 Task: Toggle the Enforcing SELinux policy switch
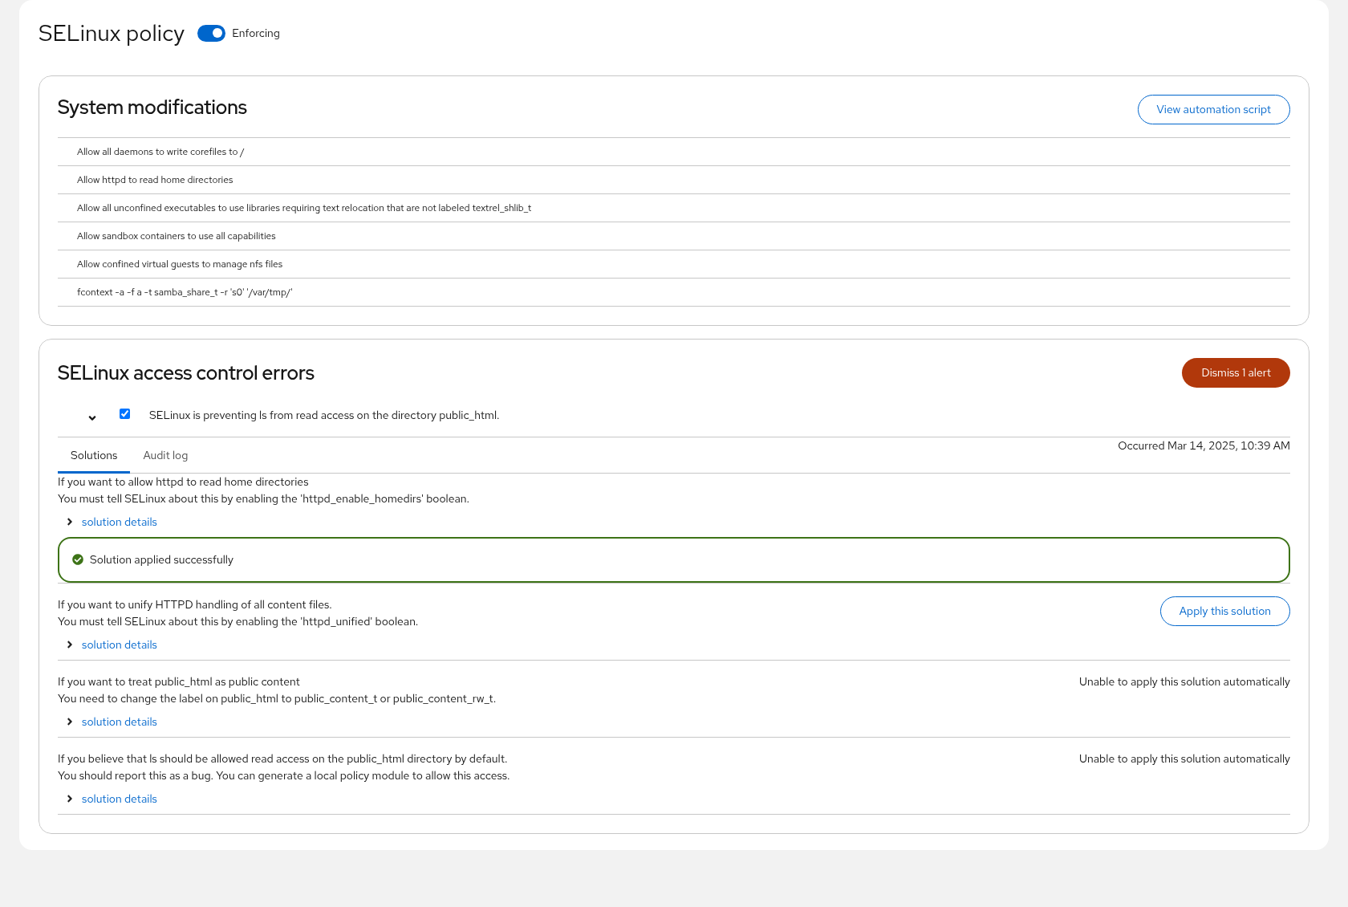coord(211,33)
